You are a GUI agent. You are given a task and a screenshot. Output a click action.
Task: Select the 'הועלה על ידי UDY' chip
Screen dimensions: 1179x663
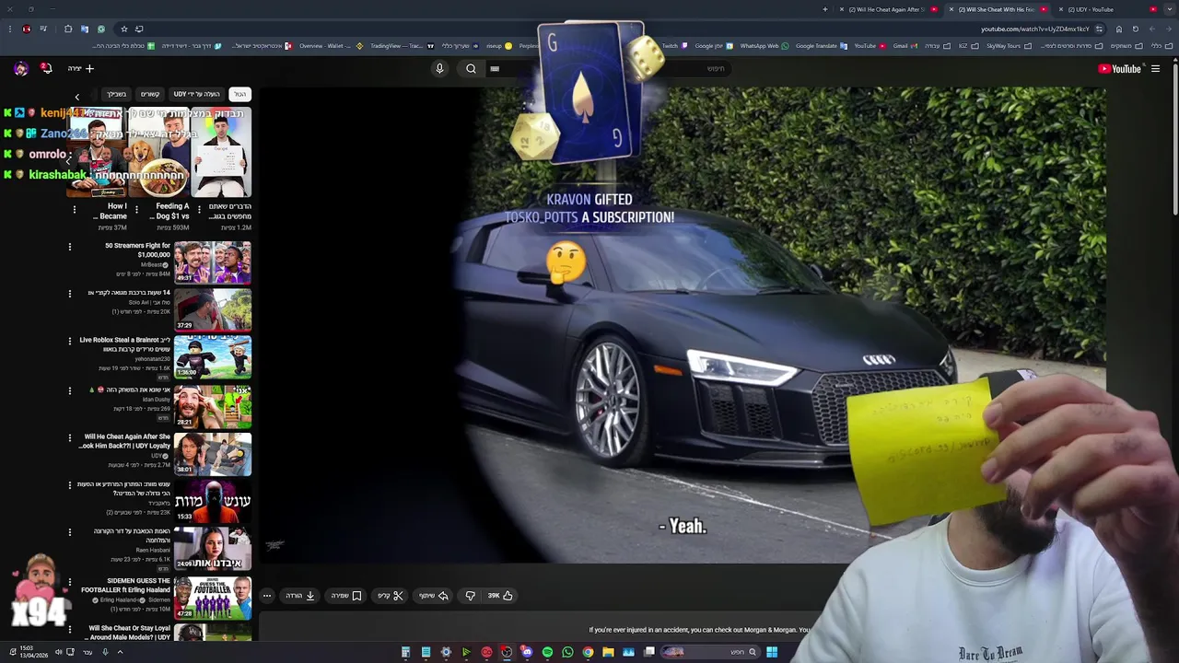click(197, 94)
